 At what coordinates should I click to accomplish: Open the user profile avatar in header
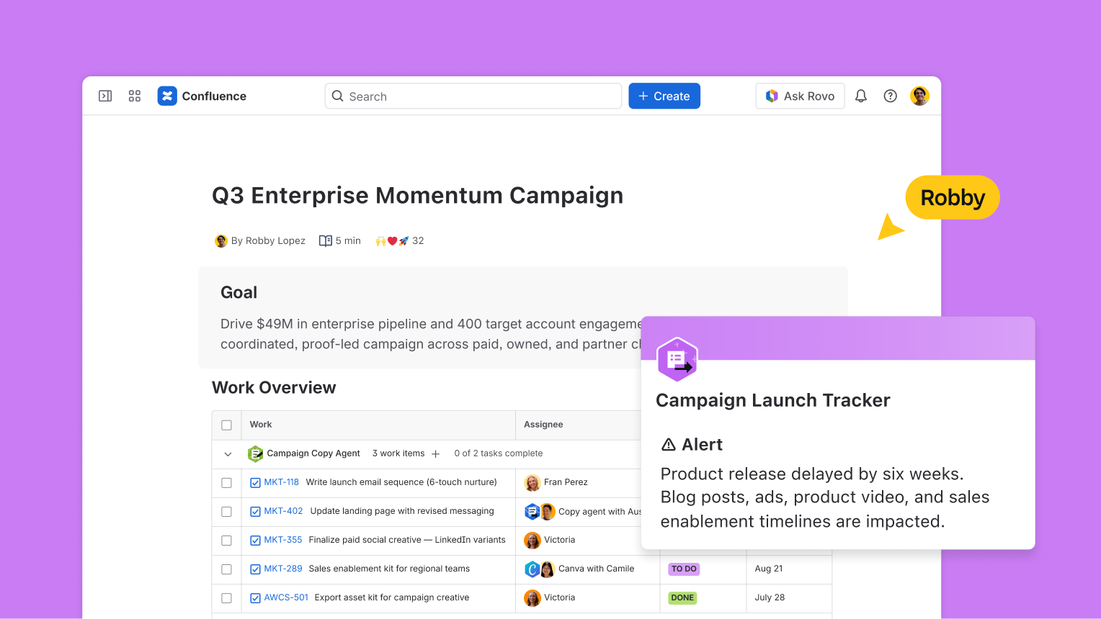coord(920,96)
